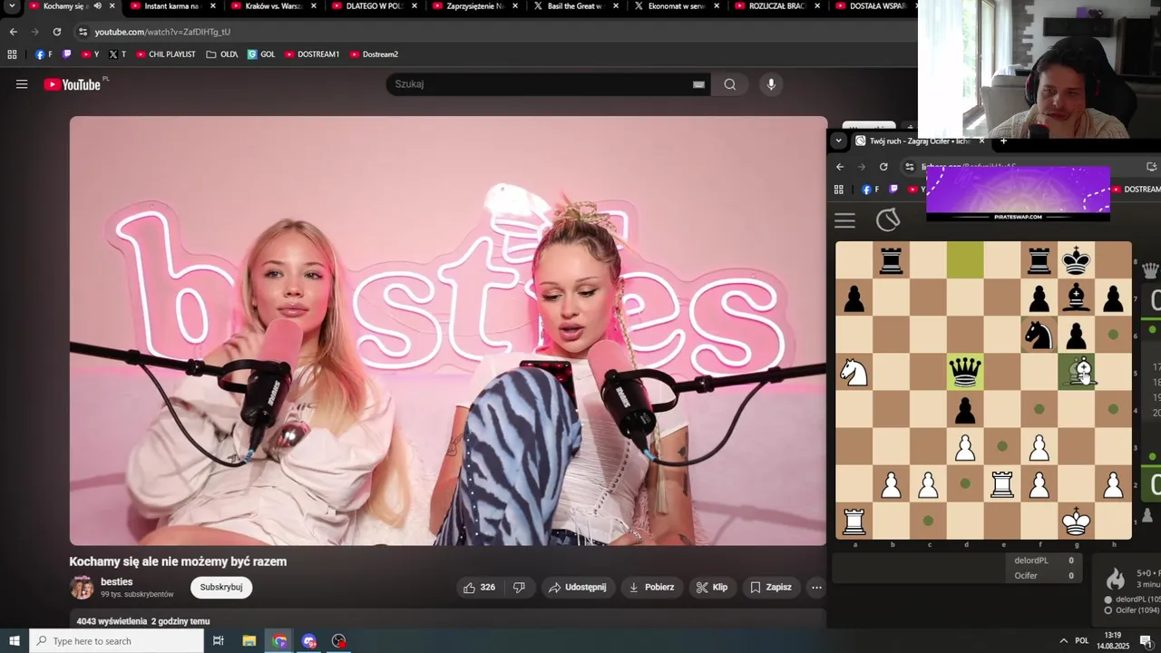
Task: Open the notification center icon
Action: click(x=1146, y=641)
